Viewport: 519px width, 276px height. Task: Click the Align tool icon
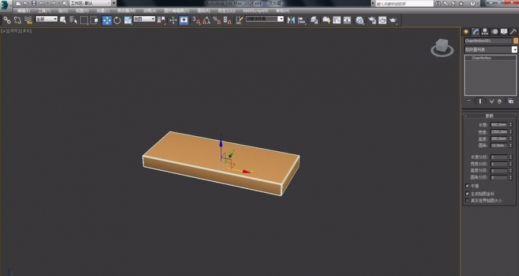(302, 20)
